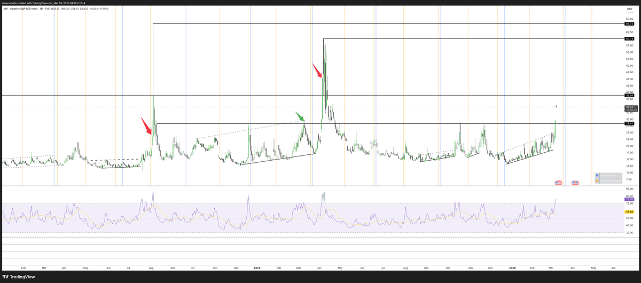Select the 38.94 horizontal line price label
641x283 pixels.
[x=629, y=95]
